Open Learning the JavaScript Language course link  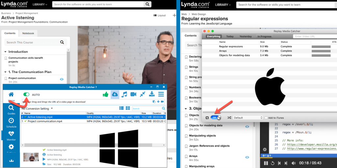pos(210,24)
